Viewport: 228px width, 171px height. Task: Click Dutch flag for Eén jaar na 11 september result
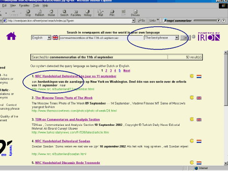(199, 76)
